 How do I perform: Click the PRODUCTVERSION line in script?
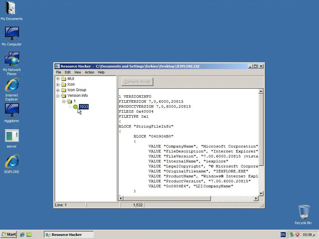tap(155, 106)
